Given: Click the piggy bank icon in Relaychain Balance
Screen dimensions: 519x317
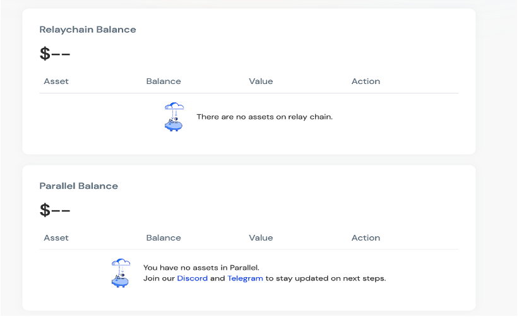Looking at the screenshot, I should pyautogui.click(x=174, y=117).
